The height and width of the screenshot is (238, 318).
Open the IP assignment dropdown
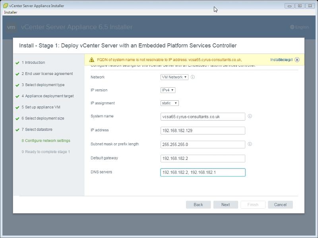[170, 103]
